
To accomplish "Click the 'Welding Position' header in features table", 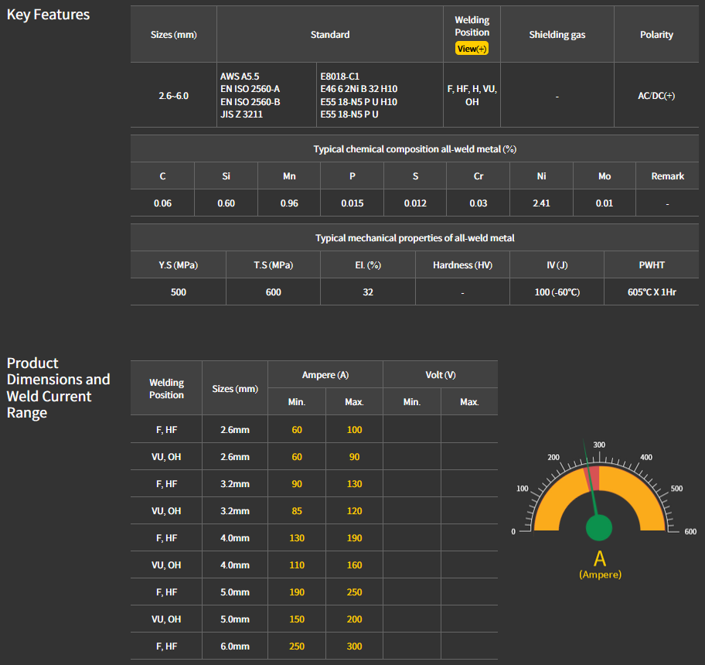I will point(472,26).
